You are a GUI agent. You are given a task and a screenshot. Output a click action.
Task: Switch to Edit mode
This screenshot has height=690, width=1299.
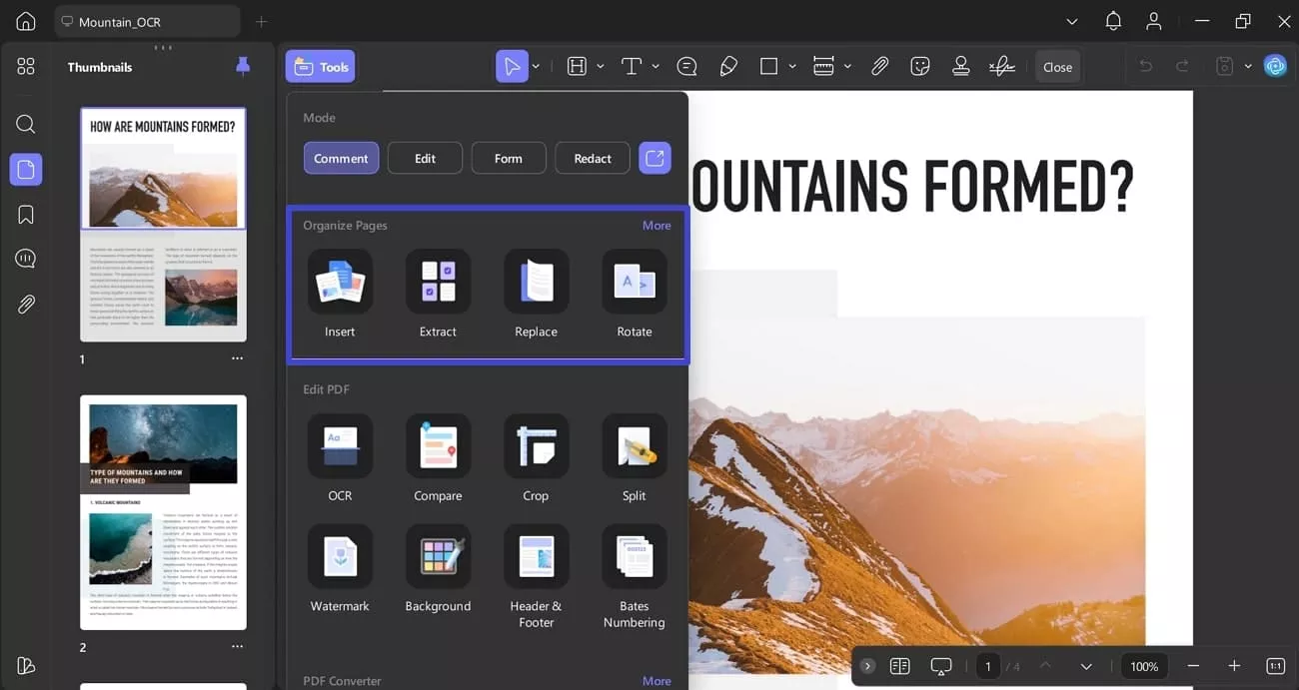point(425,157)
